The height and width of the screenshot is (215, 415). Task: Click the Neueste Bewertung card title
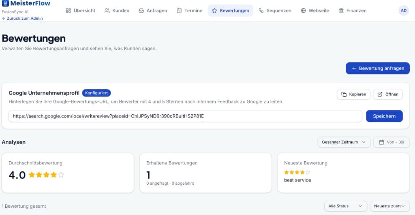pos(306,163)
